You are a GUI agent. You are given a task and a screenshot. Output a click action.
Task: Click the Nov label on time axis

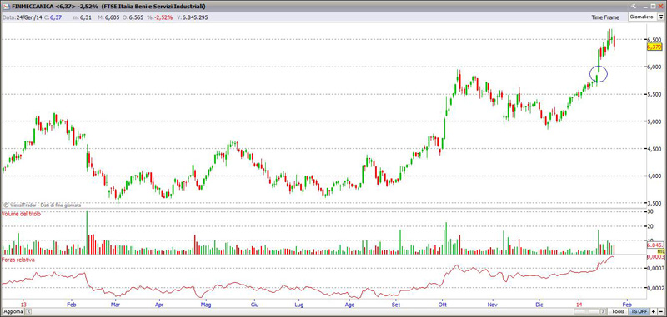(x=493, y=305)
